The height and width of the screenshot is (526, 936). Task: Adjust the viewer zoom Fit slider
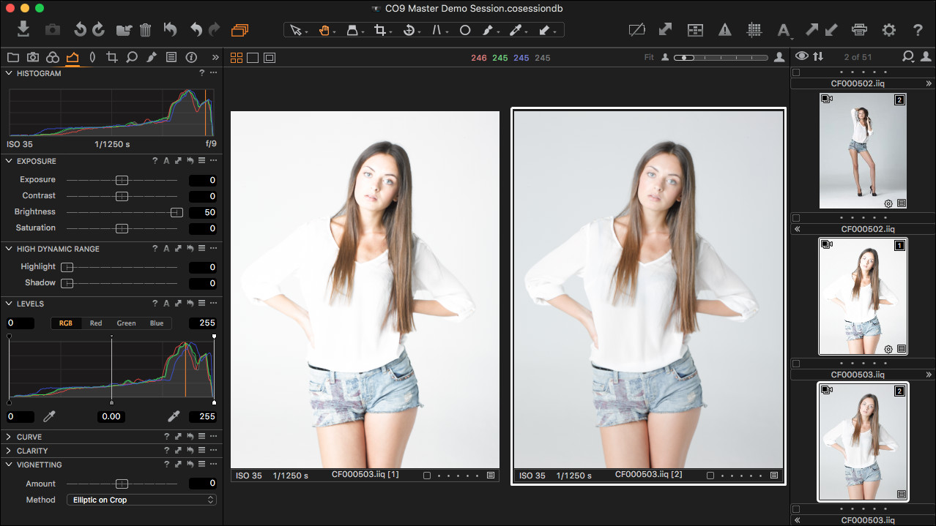click(721, 57)
